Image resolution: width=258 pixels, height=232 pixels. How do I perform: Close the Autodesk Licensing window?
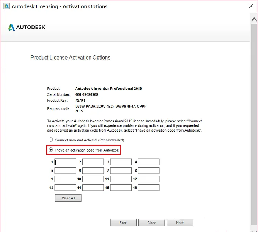250,6
